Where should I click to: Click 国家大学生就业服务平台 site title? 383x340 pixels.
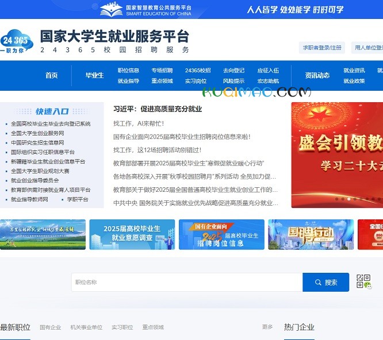pyautogui.click(x=114, y=36)
